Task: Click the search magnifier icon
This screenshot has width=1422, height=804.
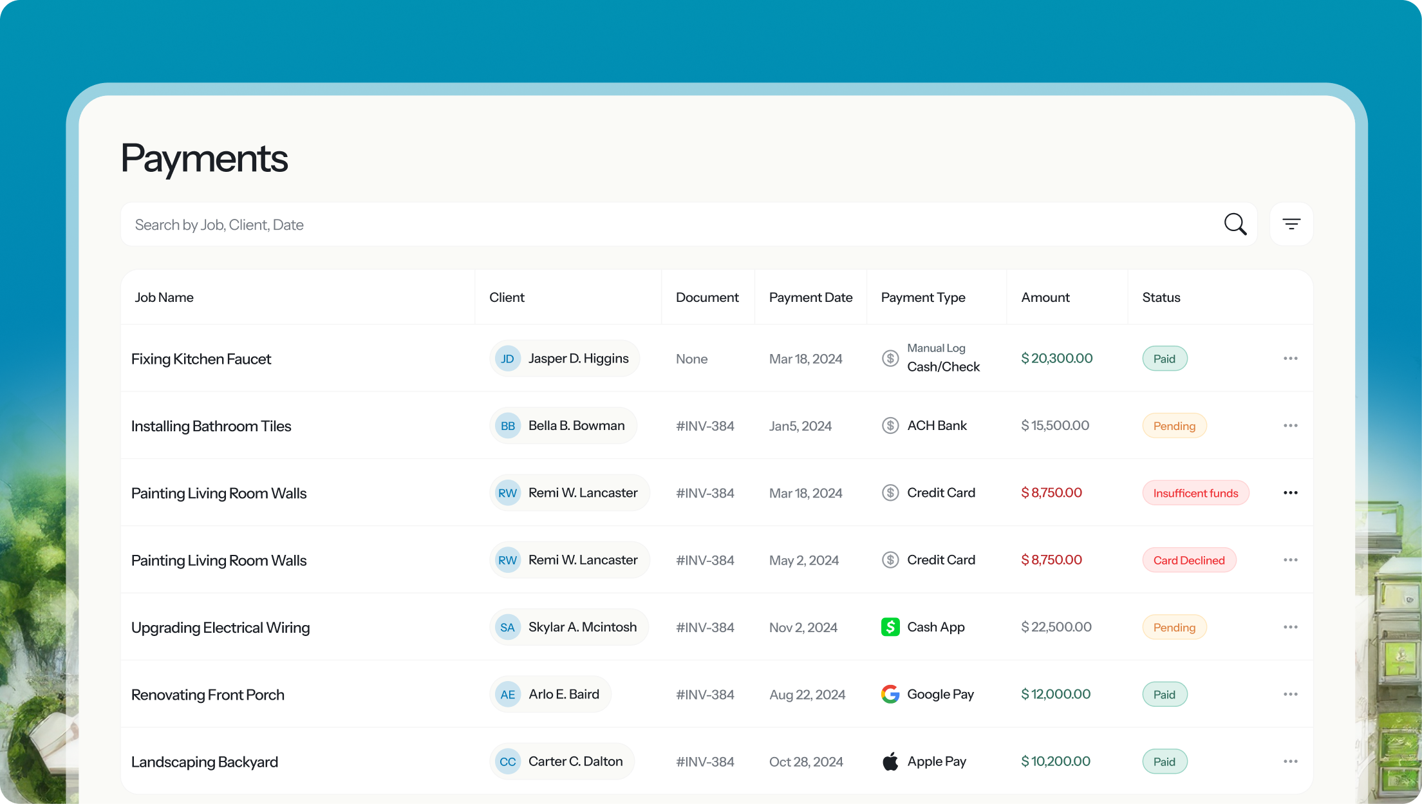Action: pyautogui.click(x=1235, y=224)
